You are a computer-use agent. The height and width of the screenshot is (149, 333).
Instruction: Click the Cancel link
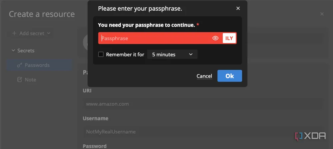[204, 76]
